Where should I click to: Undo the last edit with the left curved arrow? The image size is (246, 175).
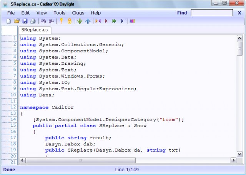(x=43, y=21)
